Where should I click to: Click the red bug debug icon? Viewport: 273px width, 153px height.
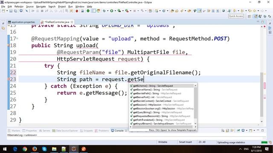coord(77,11)
